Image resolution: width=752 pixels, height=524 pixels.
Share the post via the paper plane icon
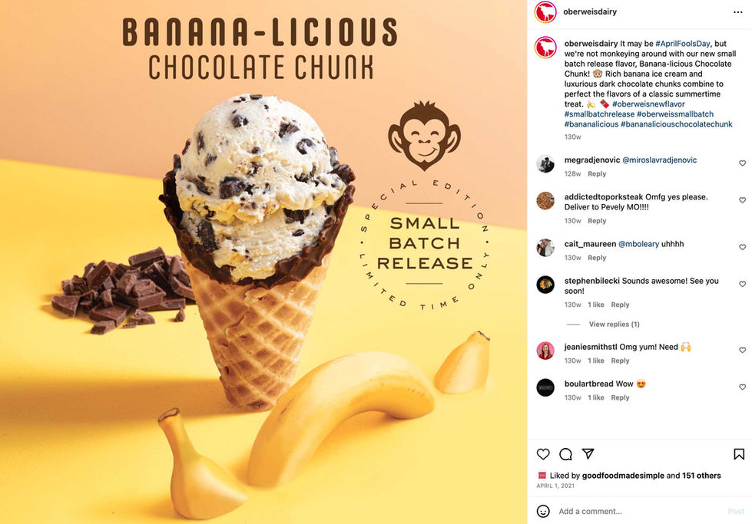(588, 453)
